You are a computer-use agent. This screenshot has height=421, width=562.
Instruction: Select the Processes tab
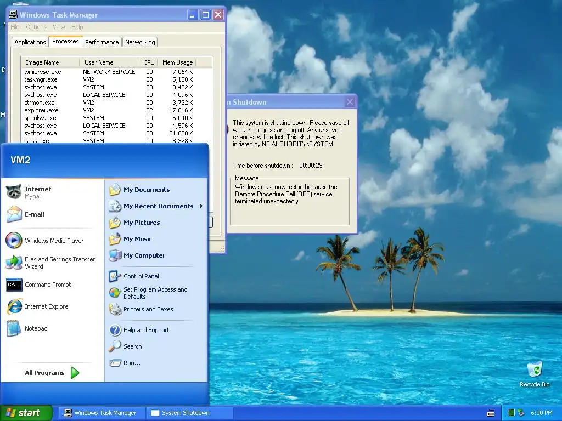click(x=65, y=41)
